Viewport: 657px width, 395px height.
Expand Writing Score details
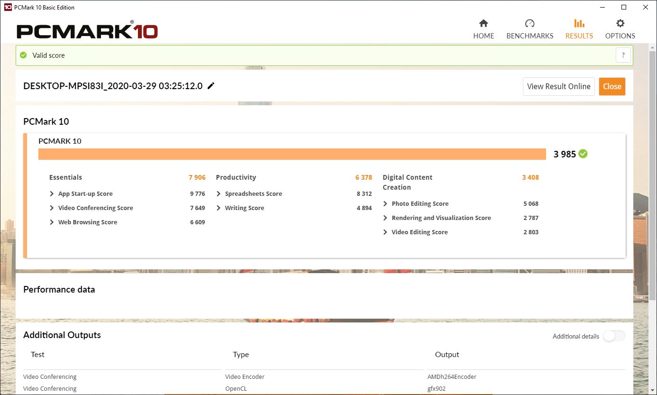[x=219, y=208]
